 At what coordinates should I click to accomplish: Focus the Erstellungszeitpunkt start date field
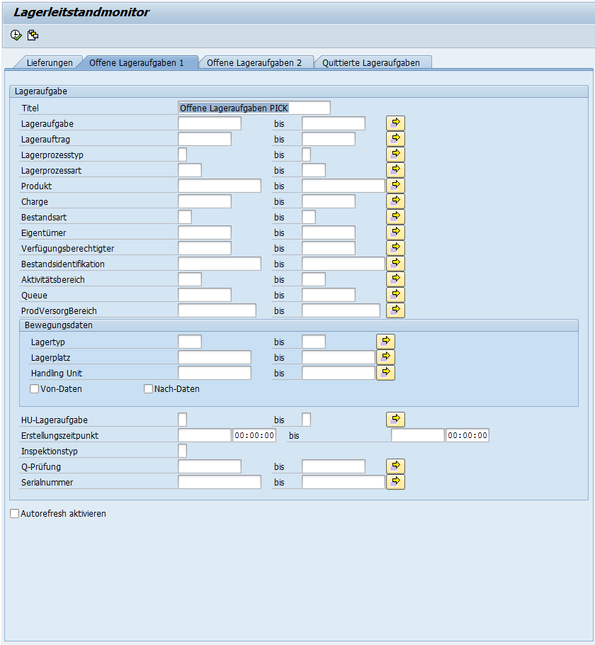tap(204, 435)
